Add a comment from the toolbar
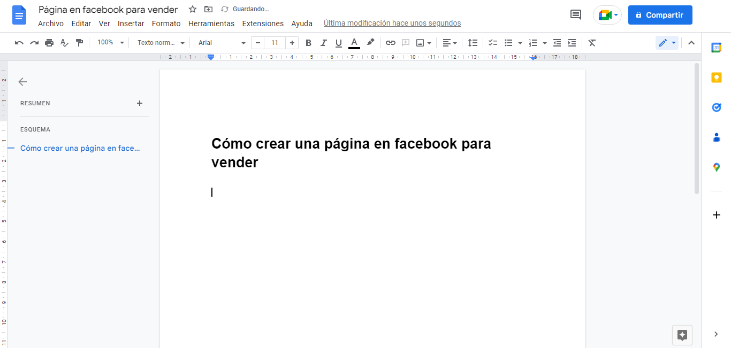Image resolution: width=731 pixels, height=348 pixels. 406,43
